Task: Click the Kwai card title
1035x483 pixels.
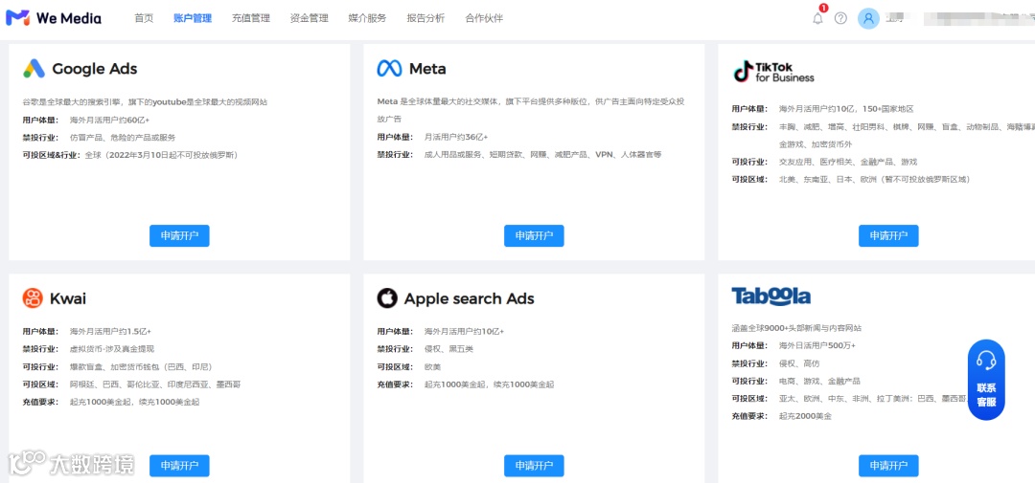Action: point(68,298)
